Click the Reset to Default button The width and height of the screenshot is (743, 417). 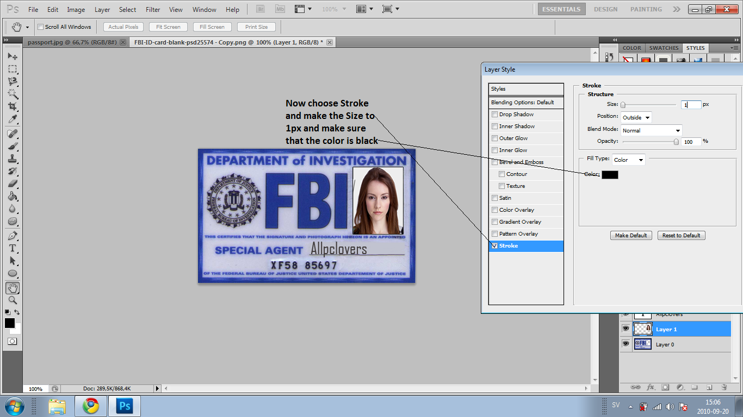click(682, 236)
